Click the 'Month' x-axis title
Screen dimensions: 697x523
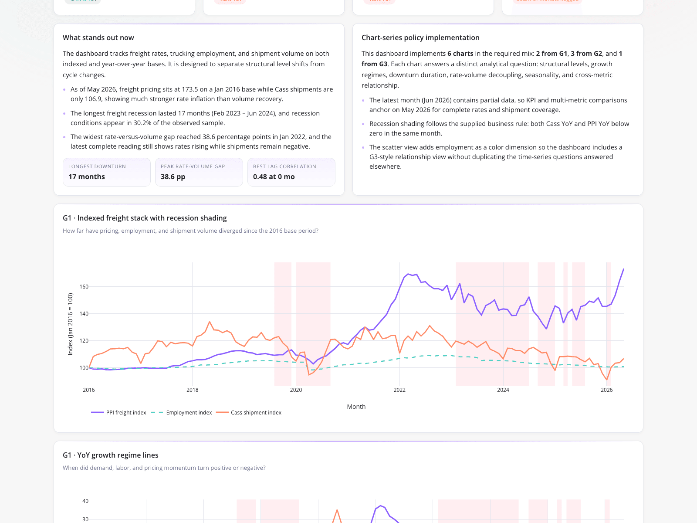click(356, 407)
